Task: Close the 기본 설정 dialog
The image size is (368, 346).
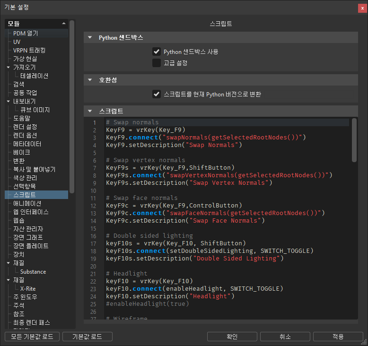Action: click(x=362, y=8)
